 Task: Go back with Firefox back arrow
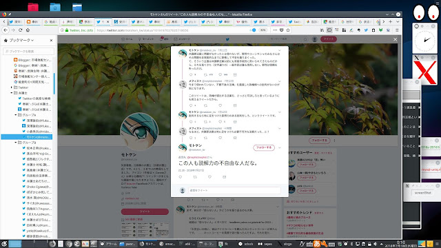[x=6, y=30]
